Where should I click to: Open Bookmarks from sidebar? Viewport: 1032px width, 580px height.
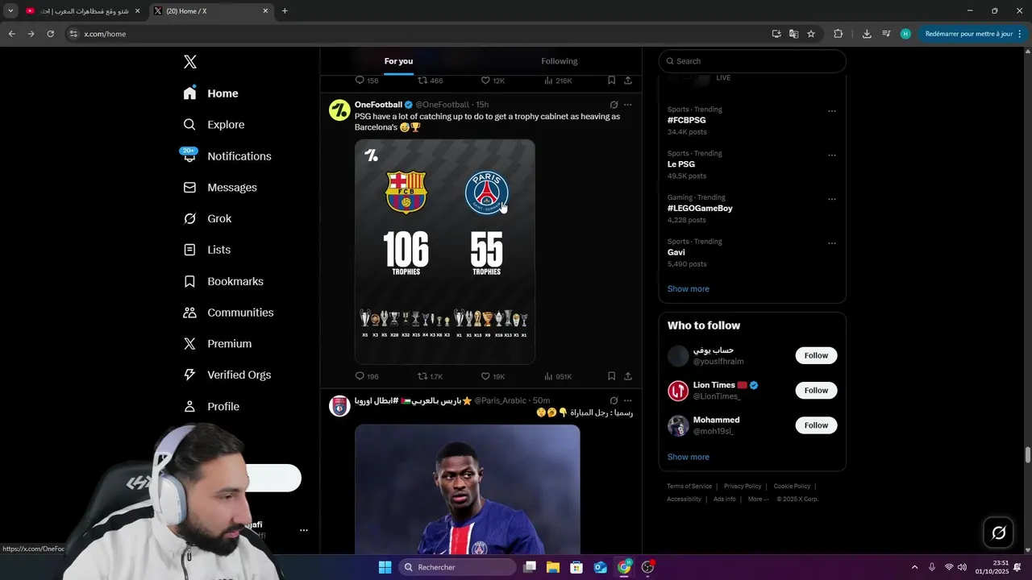point(223,281)
